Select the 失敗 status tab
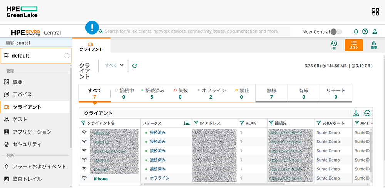 click(181, 94)
